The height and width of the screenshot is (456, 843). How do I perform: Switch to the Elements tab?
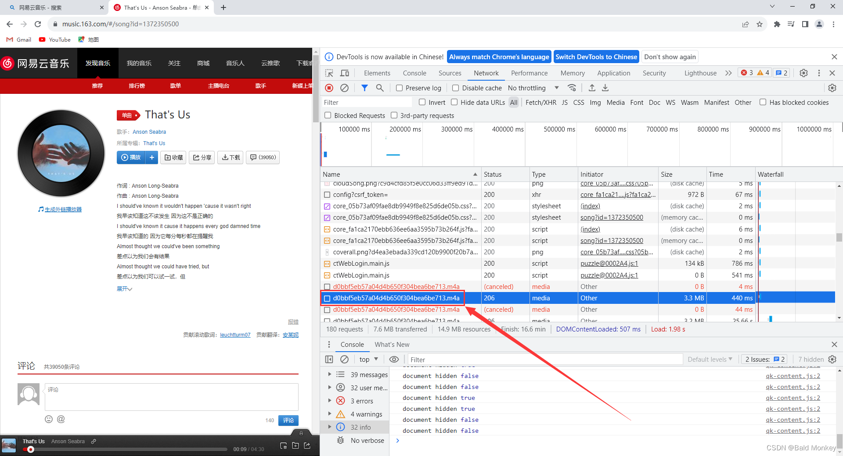pos(377,73)
